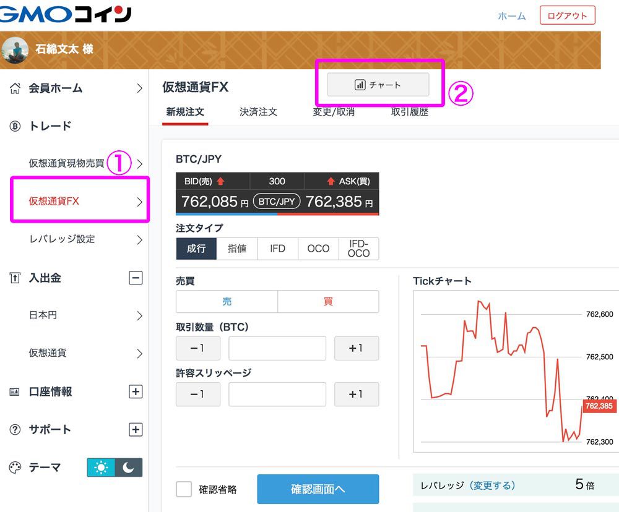The height and width of the screenshot is (512, 619).
Task: Open 仮想通貨FX chevron arrow
Action: pyautogui.click(x=139, y=202)
